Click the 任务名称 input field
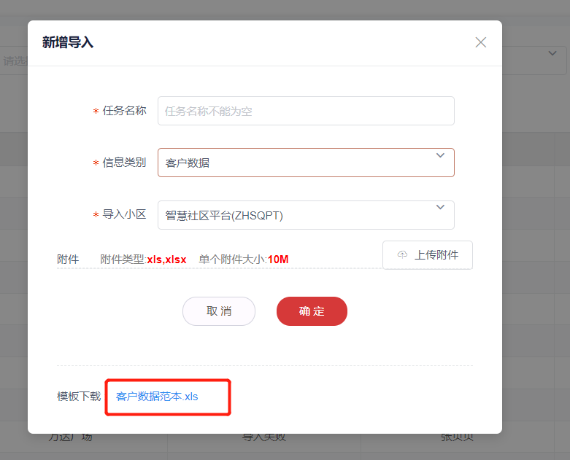570x460 pixels. point(306,111)
